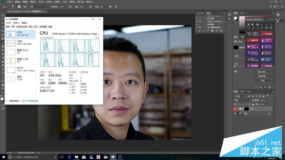Click the new folder icon in actions panel
285x160 pixels.
coord(212,31)
